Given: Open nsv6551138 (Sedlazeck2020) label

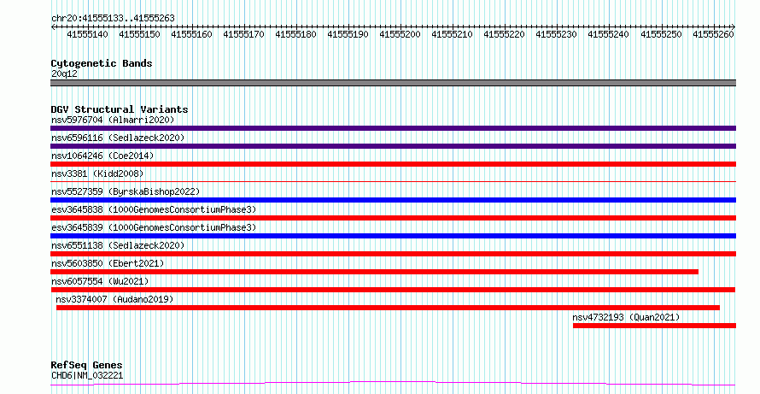Looking at the screenshot, I should (118, 245).
